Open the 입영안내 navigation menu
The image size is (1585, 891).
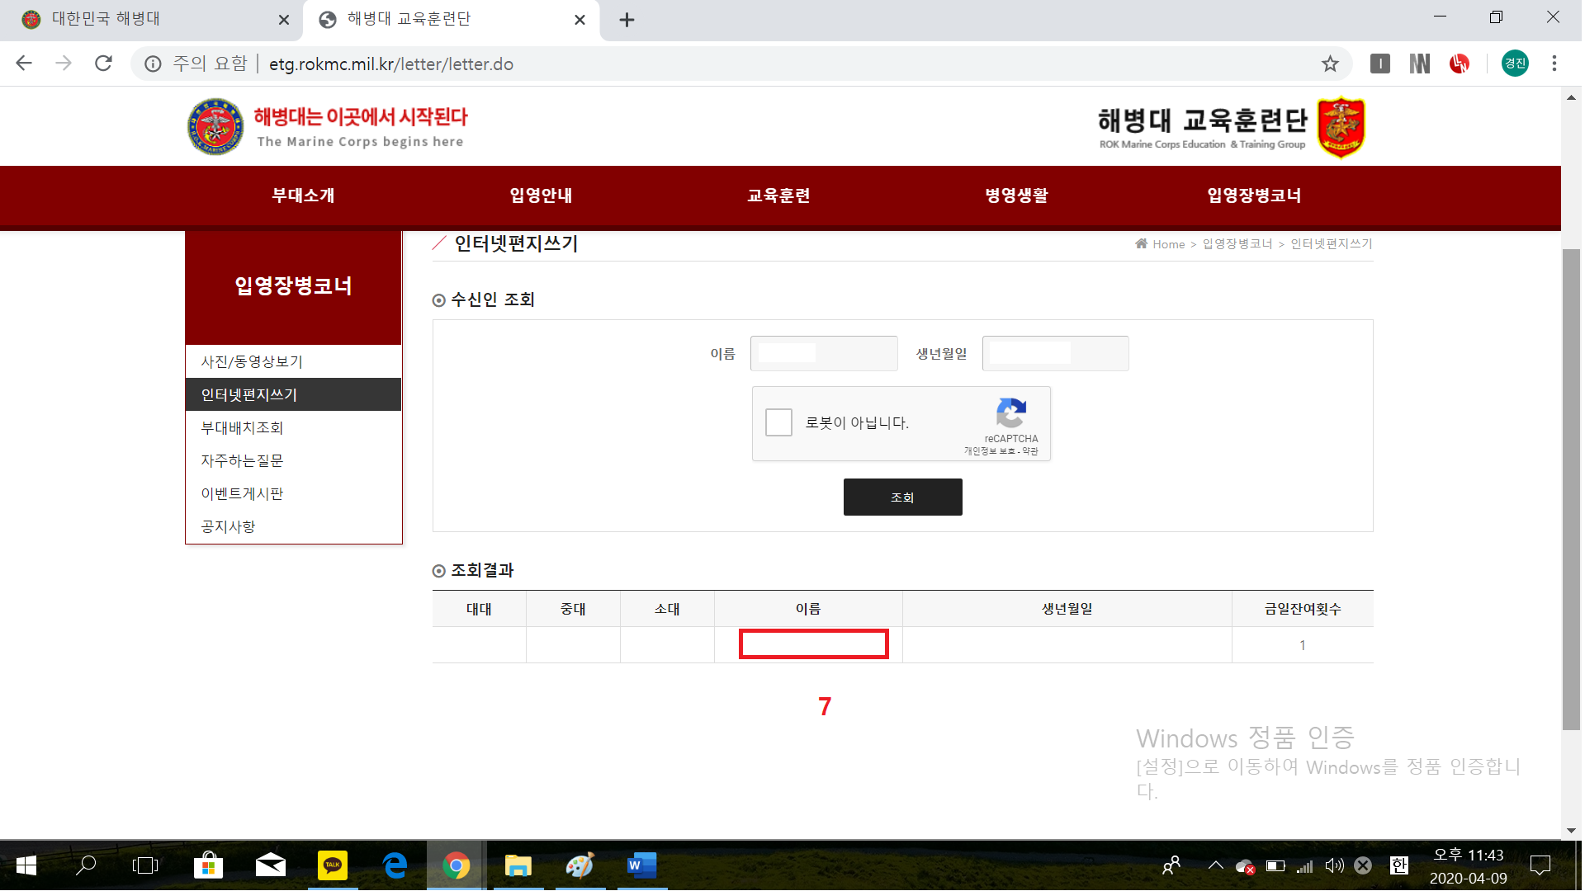[x=541, y=196]
